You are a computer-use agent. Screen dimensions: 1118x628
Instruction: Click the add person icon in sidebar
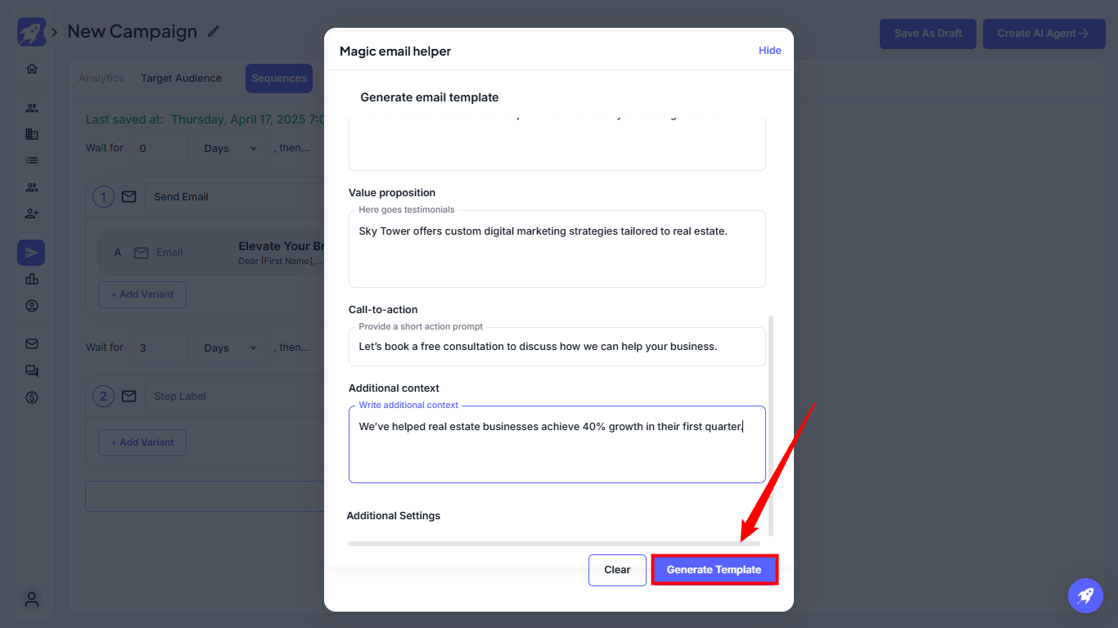[x=32, y=213]
